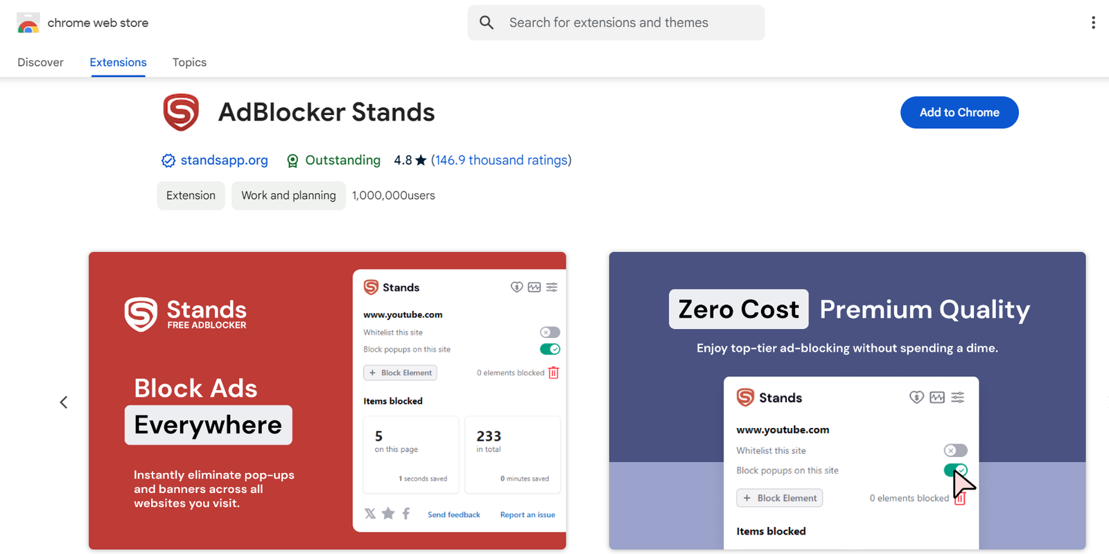This screenshot has height=554, width=1109.
Task: Open the three-dot more options menu
Action: pos(1093,23)
